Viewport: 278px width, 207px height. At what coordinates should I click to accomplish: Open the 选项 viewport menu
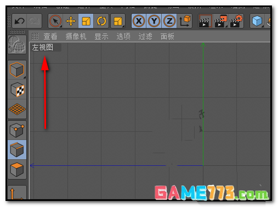[123, 36]
